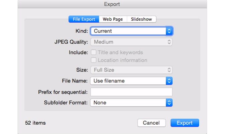Enable the Title and keywords checkbox
225x134 pixels.
[x=94, y=53]
